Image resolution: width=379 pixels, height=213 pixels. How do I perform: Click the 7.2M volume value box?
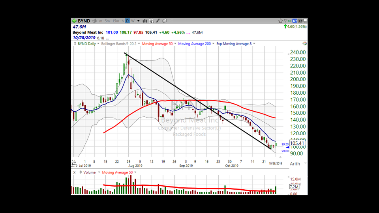tap(294, 187)
